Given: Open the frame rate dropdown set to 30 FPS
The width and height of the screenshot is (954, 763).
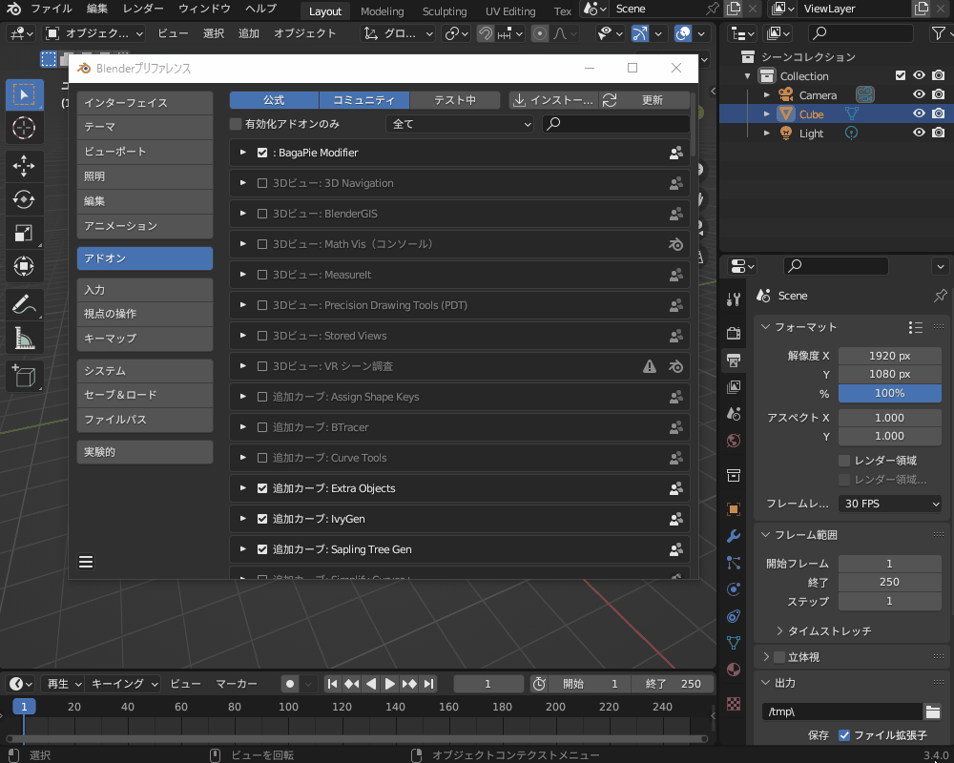Looking at the screenshot, I should [889, 503].
